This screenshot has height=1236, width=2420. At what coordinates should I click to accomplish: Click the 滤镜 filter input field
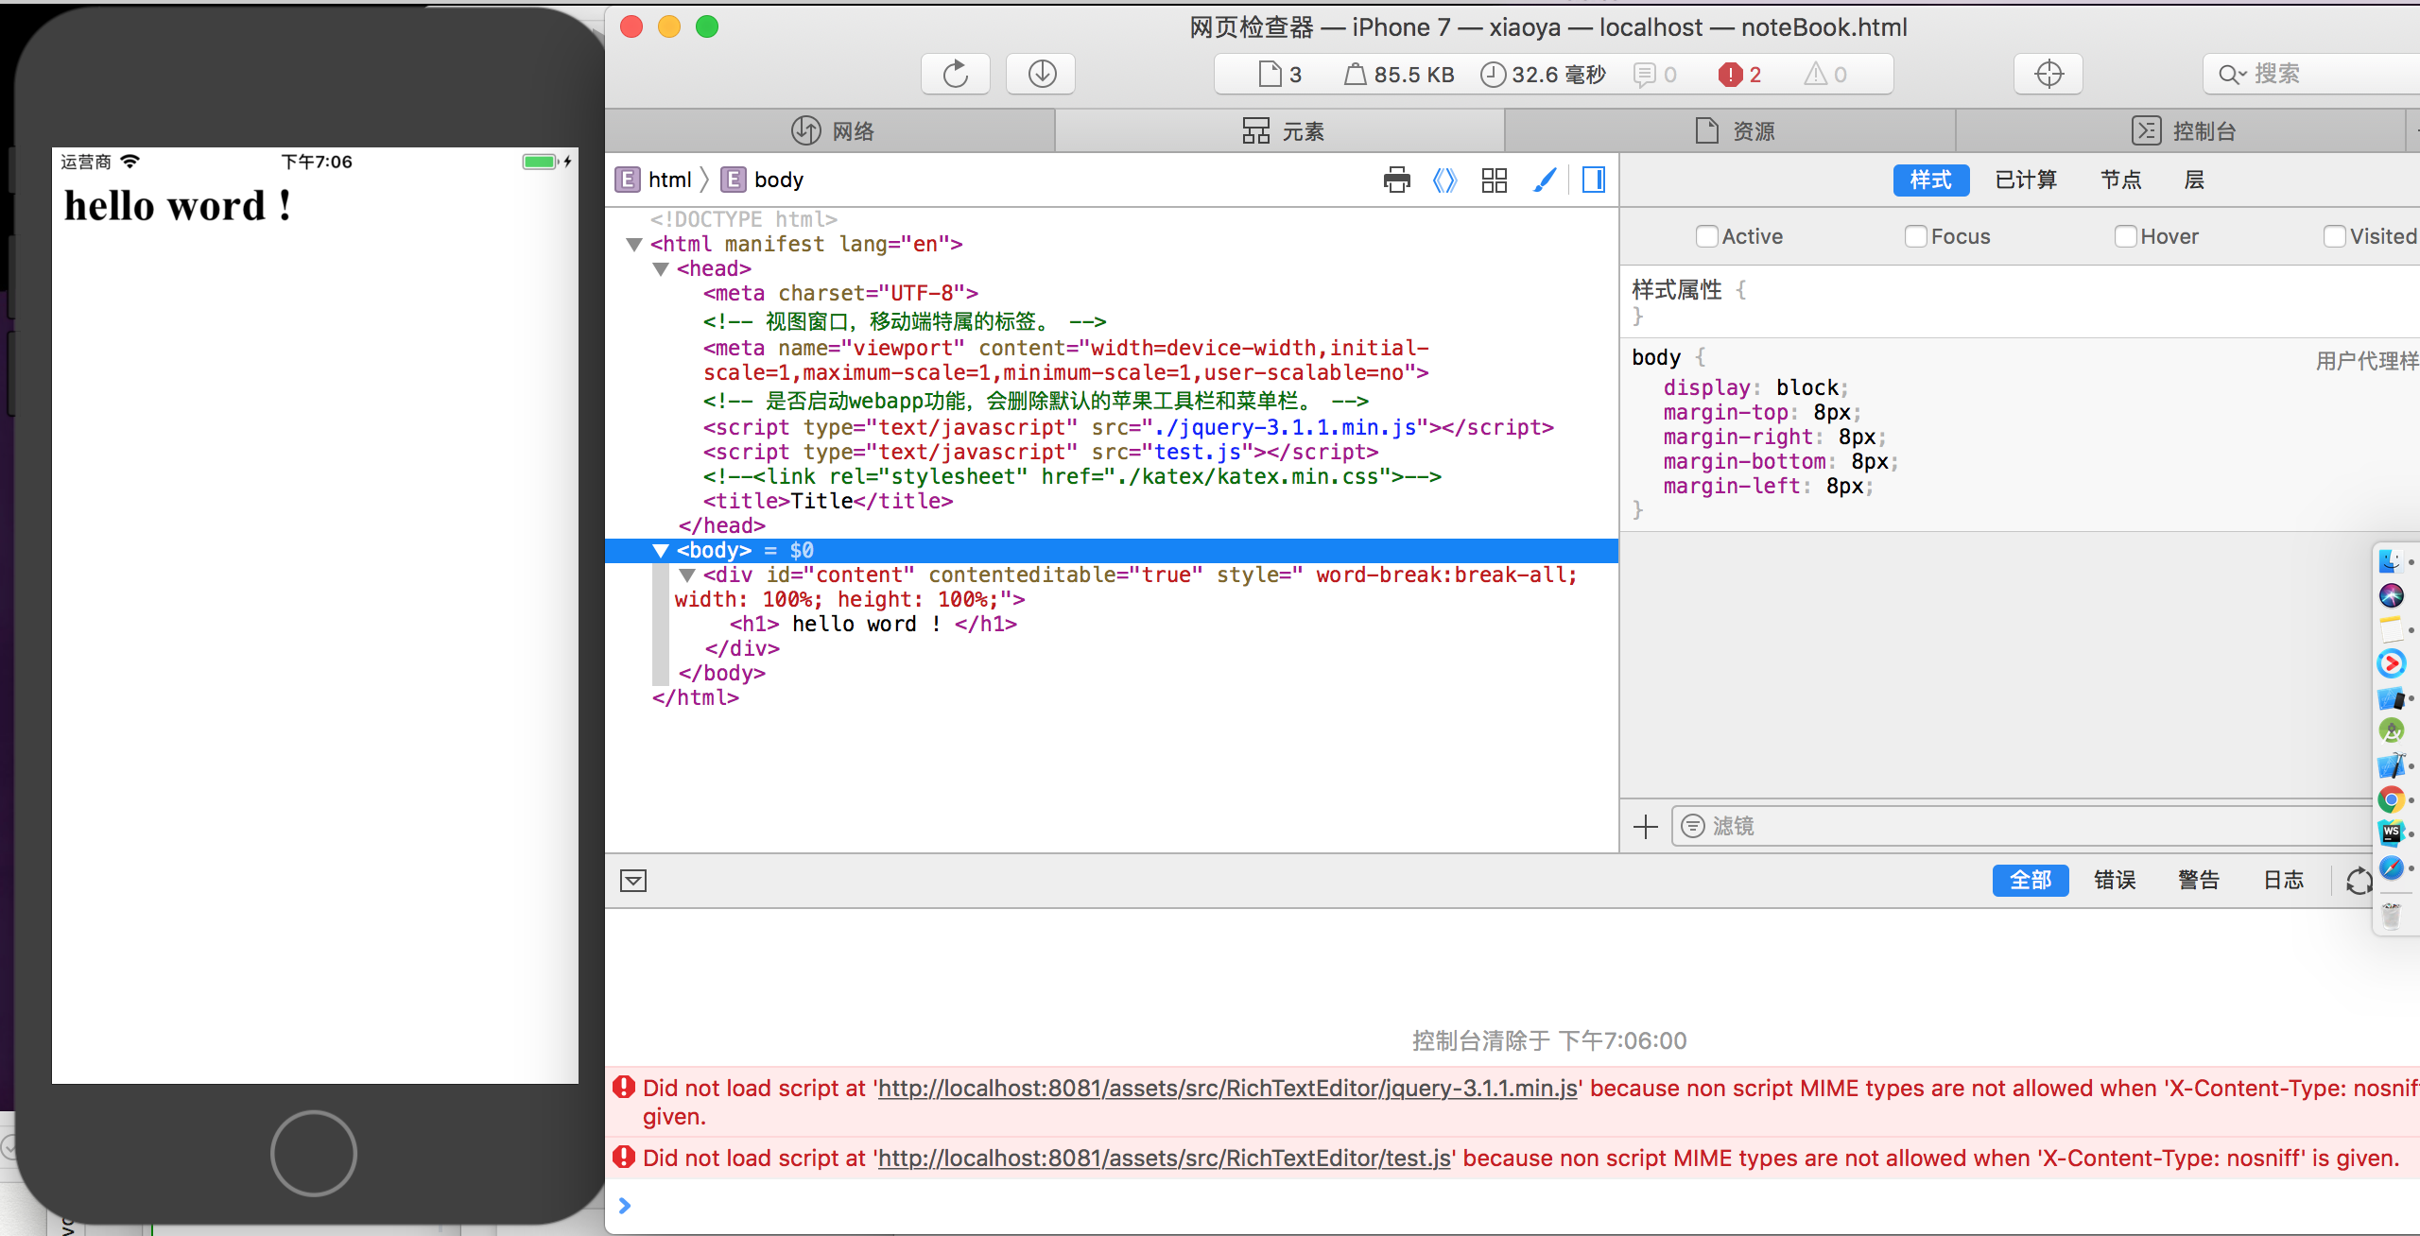tap(1796, 826)
